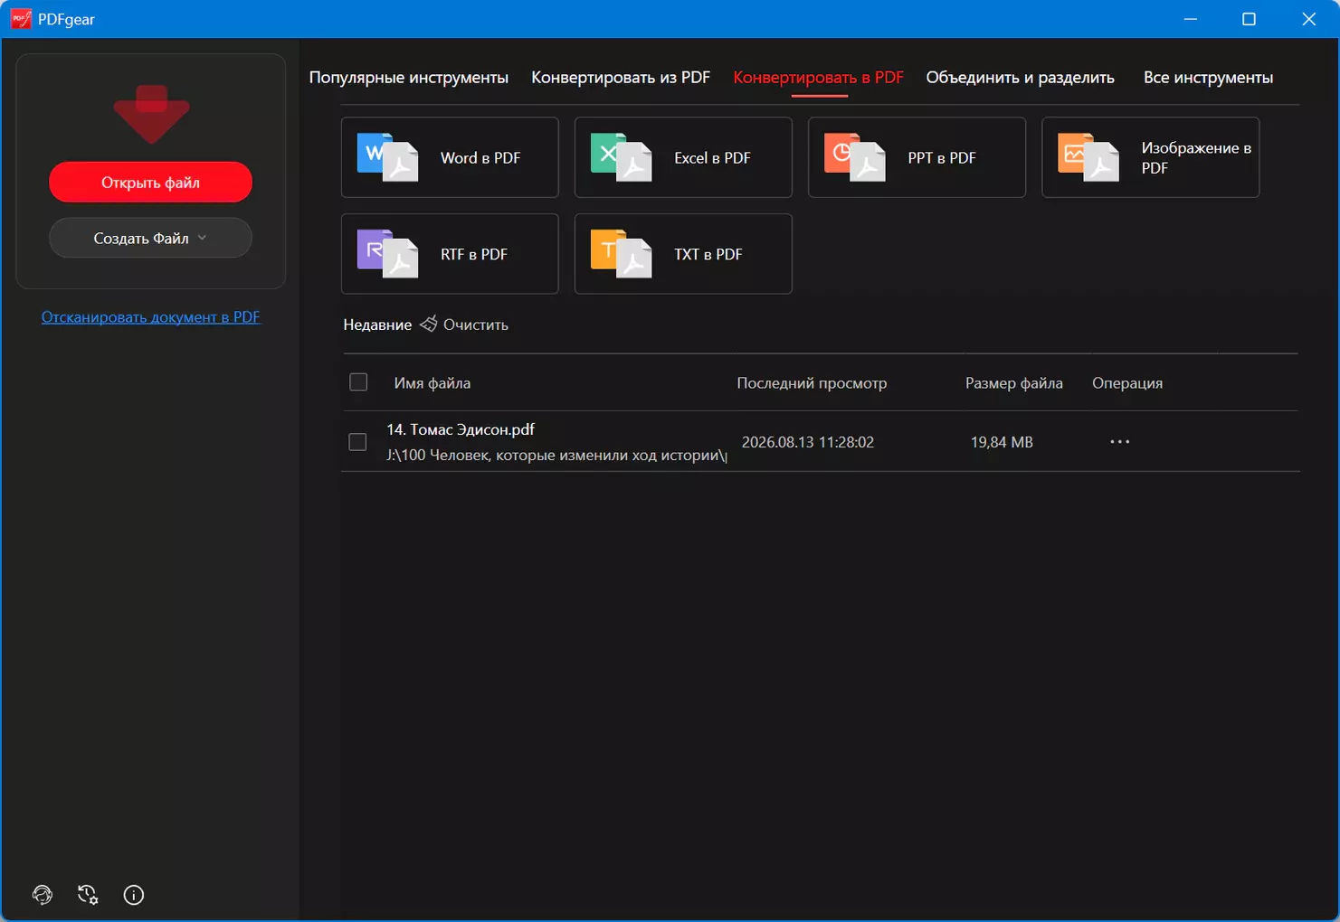Switch to Конвертировать из PDF tab

[x=621, y=78]
